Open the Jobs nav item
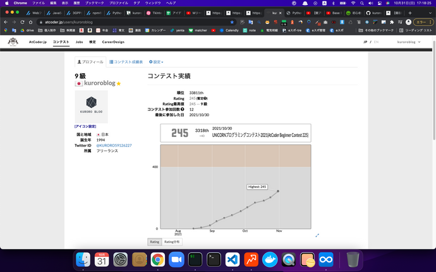 point(79,42)
